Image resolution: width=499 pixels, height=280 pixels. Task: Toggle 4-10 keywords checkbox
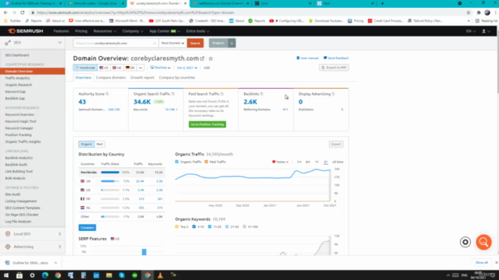pos(194,226)
